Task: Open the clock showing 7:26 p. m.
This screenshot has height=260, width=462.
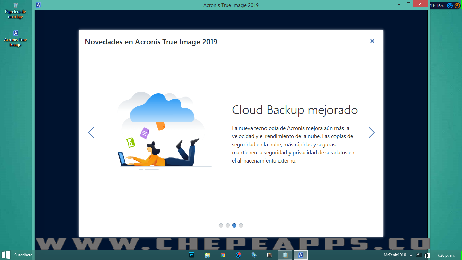Action: click(446, 255)
